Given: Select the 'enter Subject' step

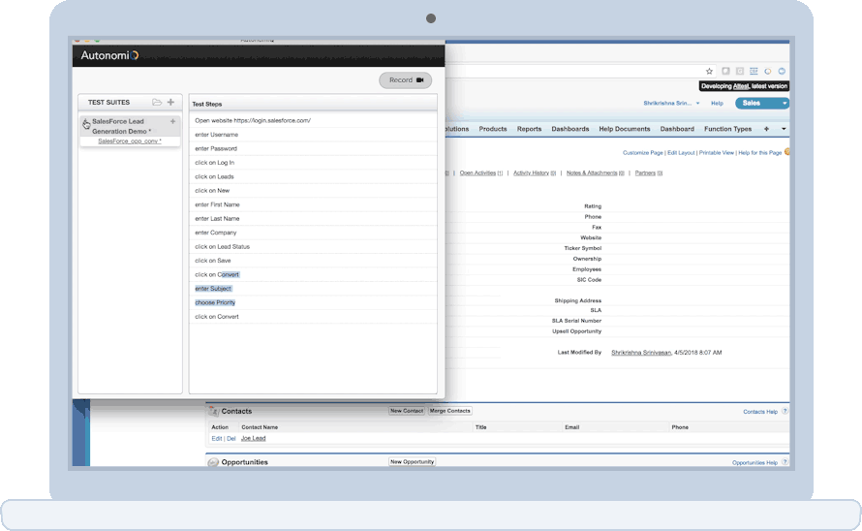Looking at the screenshot, I should 313,289.
